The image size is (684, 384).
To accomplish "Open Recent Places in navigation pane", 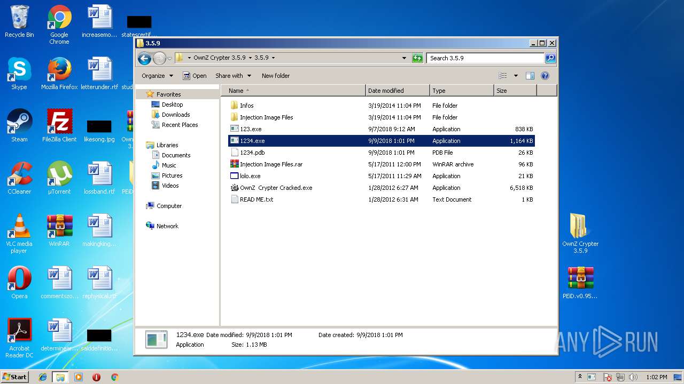I will pos(180,125).
